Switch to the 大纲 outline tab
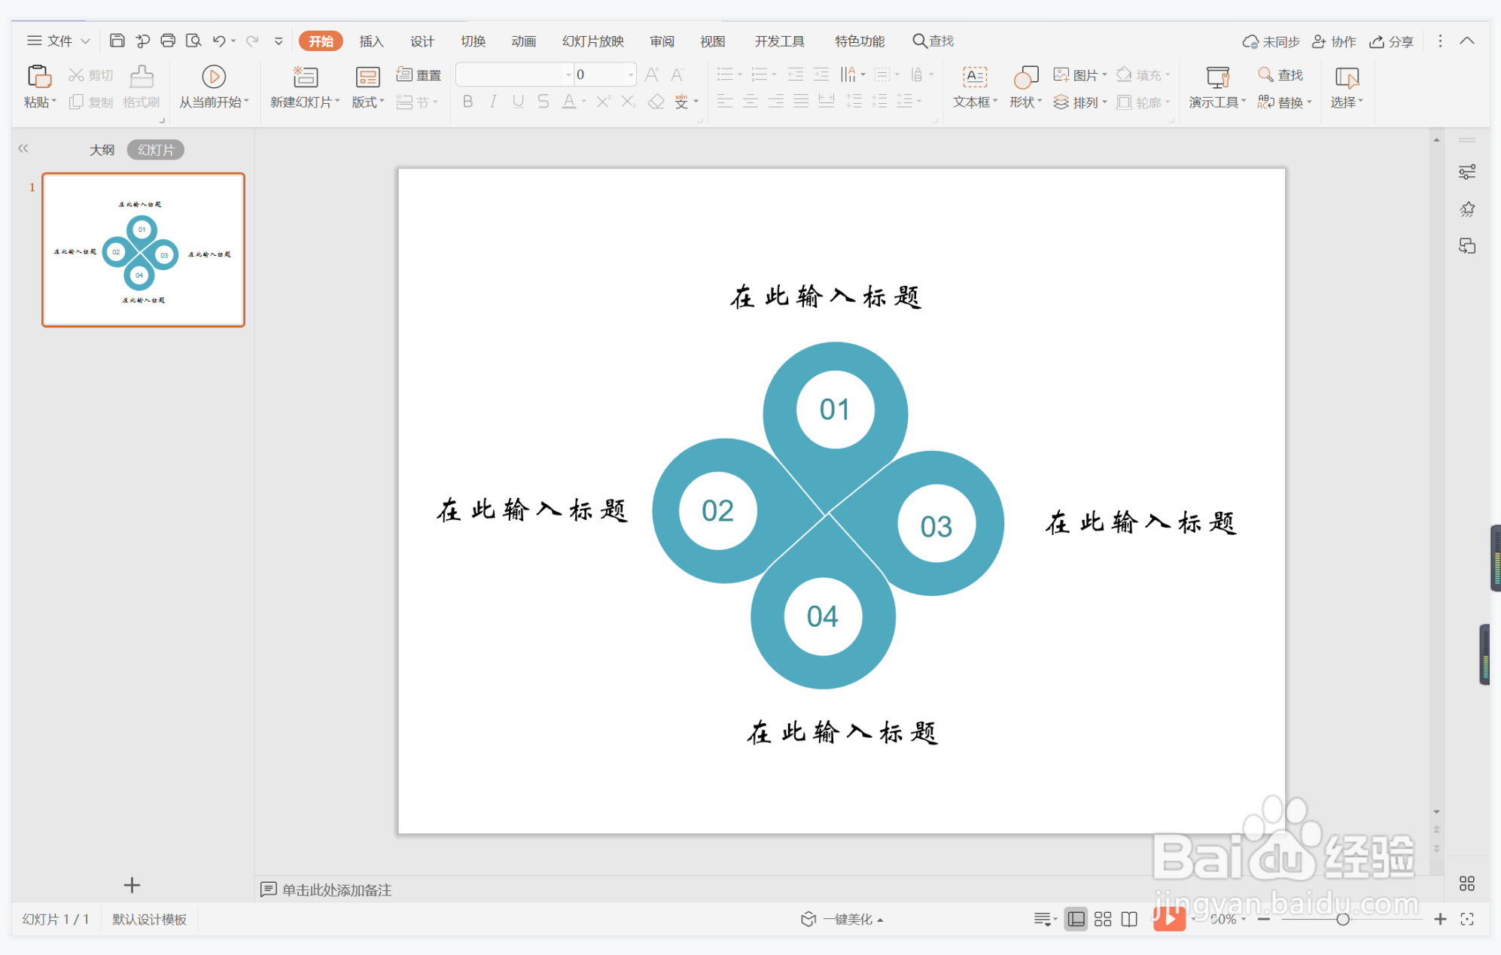This screenshot has width=1501, height=955. click(x=102, y=150)
